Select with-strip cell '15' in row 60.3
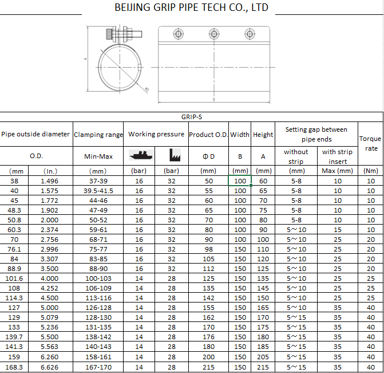 [338, 230]
